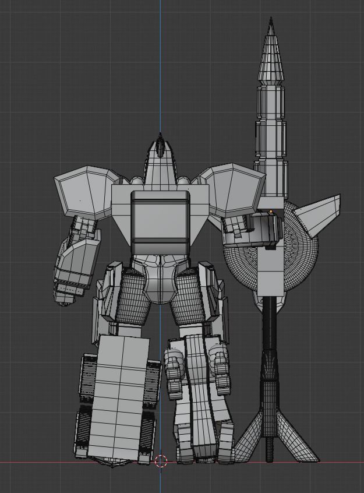364x493 pixels.
Task: Select the conical tip of the spear
Action: tap(271, 51)
